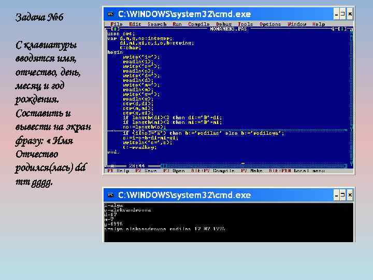Screen dimensions: 373x280
Task: Click the cmd system icon of the upper window
Action: click(110, 14)
